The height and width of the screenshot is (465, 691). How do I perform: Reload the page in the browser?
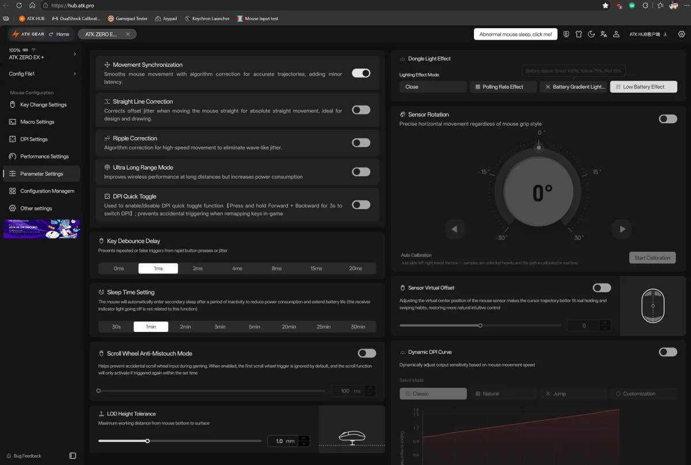(18, 5)
